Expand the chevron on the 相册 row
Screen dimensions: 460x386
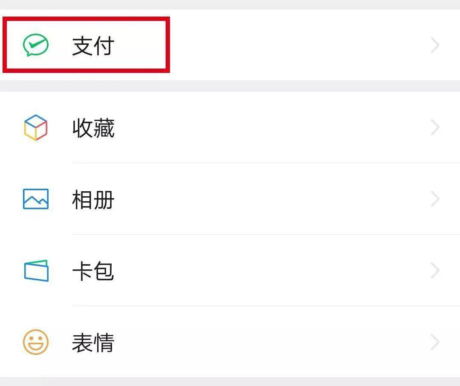tap(435, 199)
